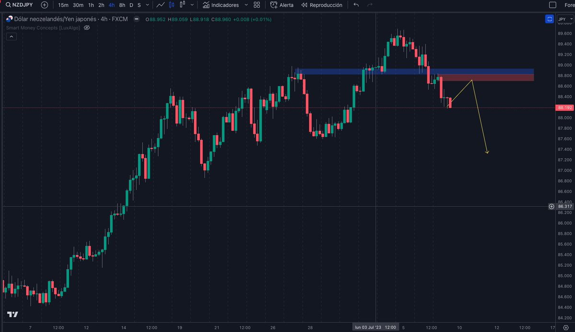Image resolution: width=575 pixels, height=332 pixels.
Task: Choose the candlestick chart style icon
Action: coord(172,5)
